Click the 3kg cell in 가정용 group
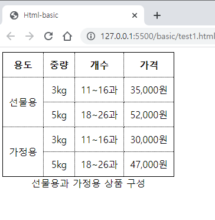Screen dimensions: 215x220 coord(59,140)
